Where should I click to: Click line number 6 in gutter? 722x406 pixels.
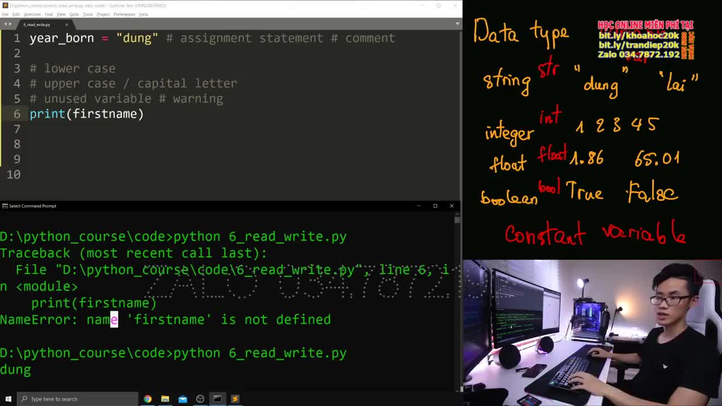coord(17,114)
